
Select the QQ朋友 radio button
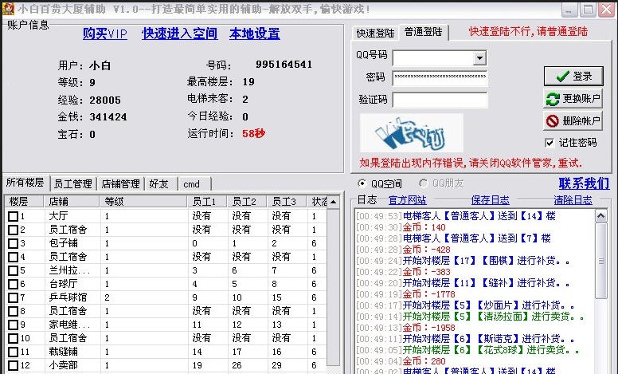(423, 183)
